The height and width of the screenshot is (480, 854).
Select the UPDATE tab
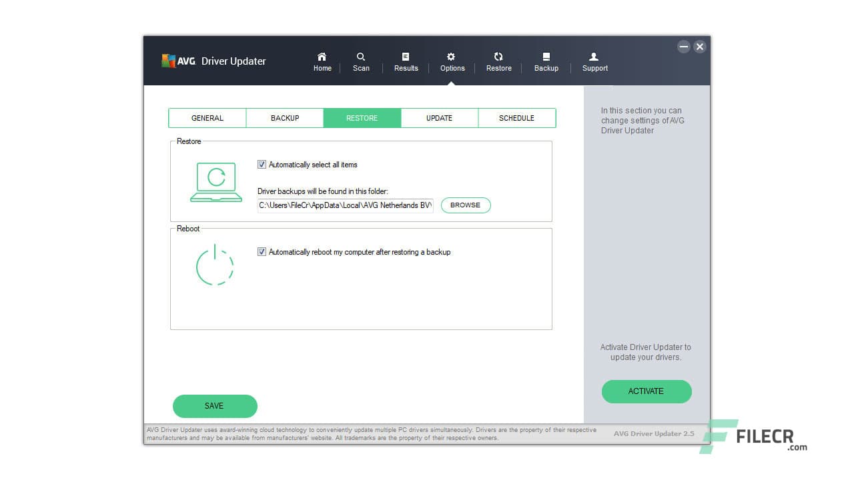pos(439,117)
